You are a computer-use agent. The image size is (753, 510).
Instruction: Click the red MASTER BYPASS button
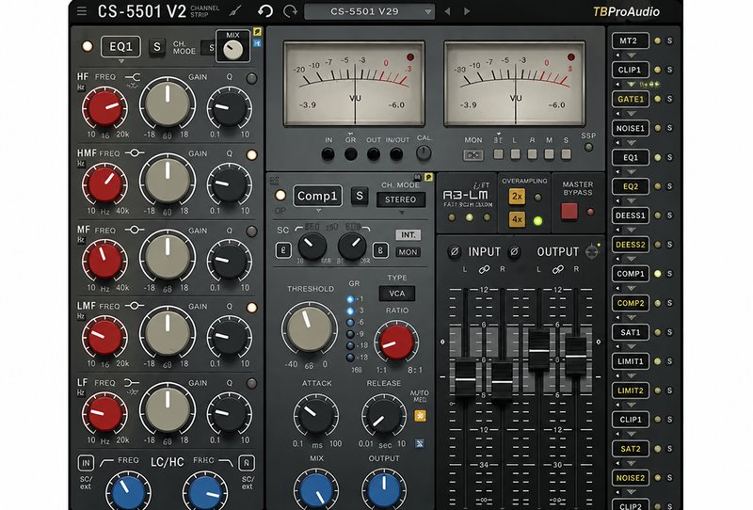coord(569,211)
